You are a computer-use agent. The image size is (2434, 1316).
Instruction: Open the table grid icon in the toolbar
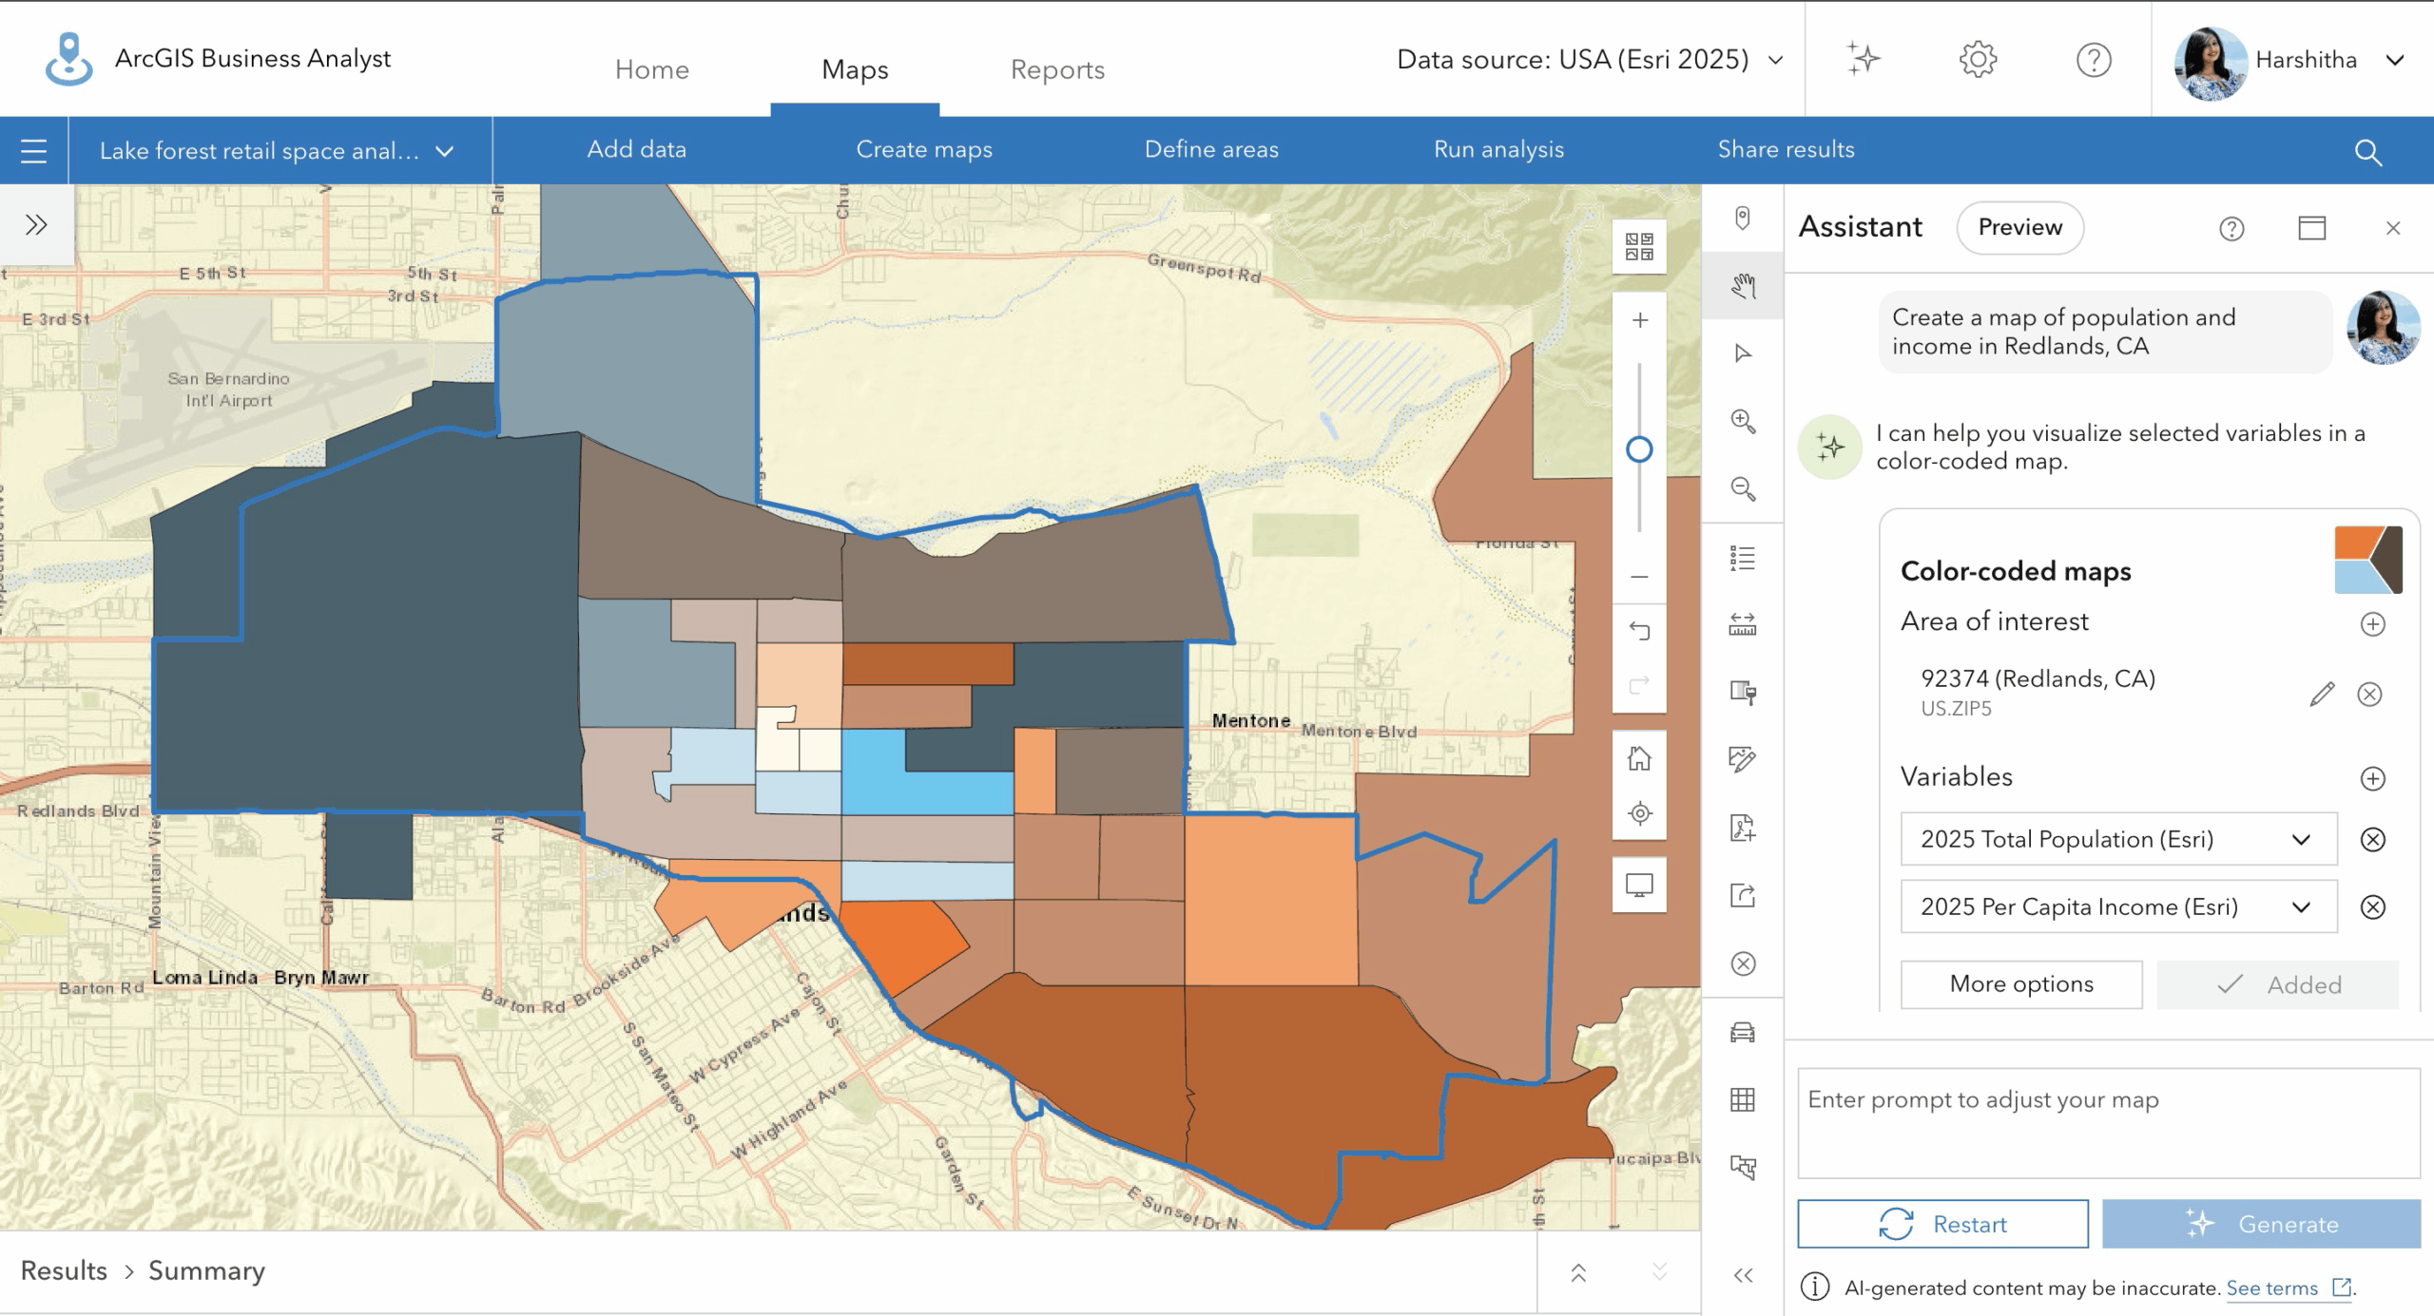click(x=1742, y=1099)
